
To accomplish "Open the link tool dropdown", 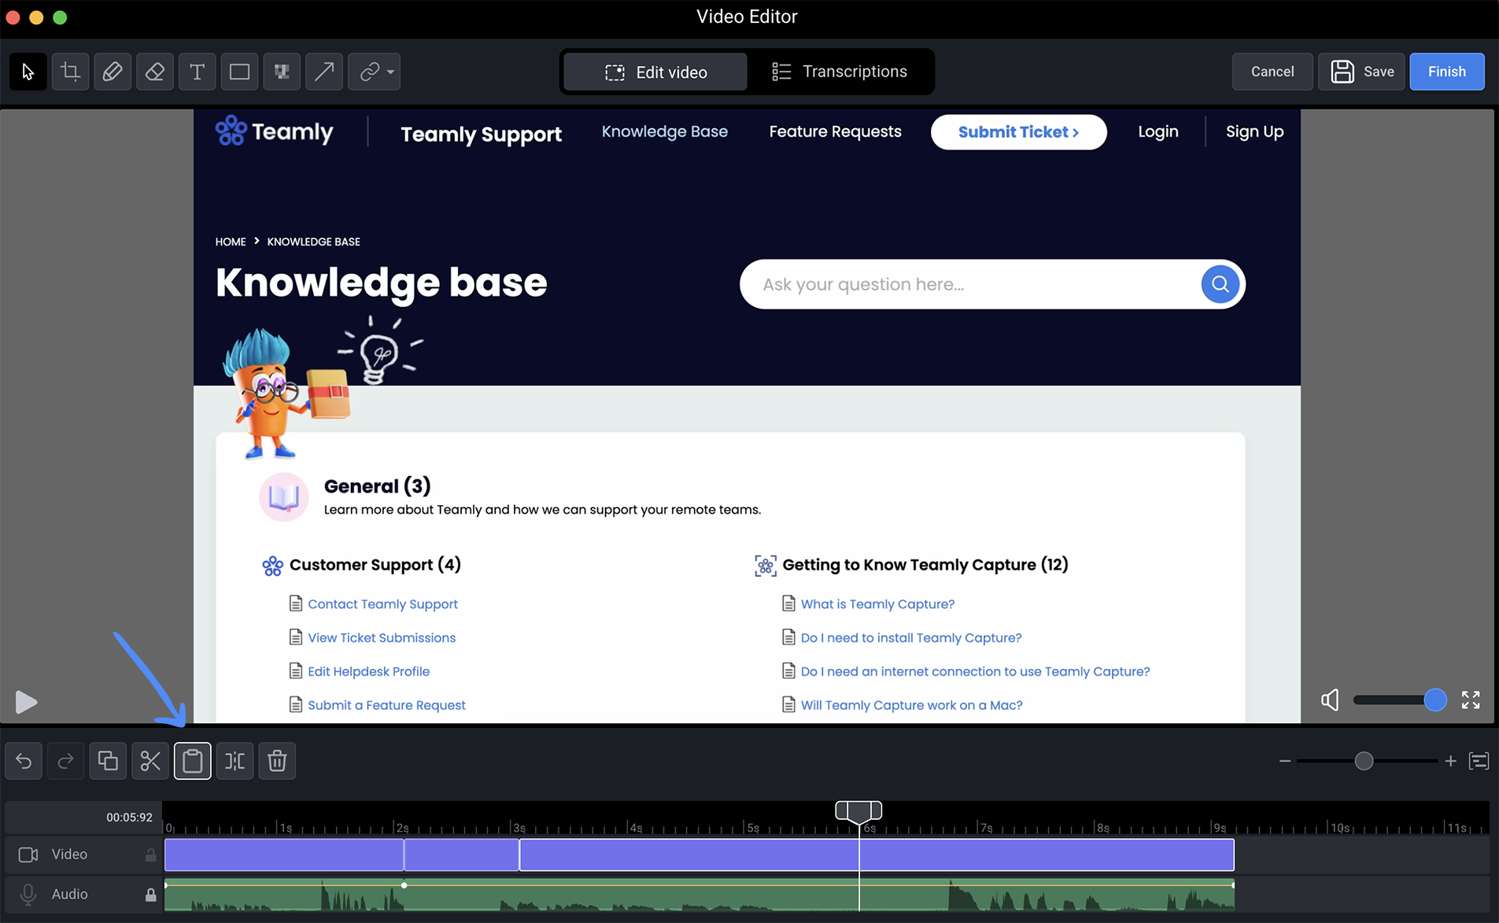I will coord(375,72).
